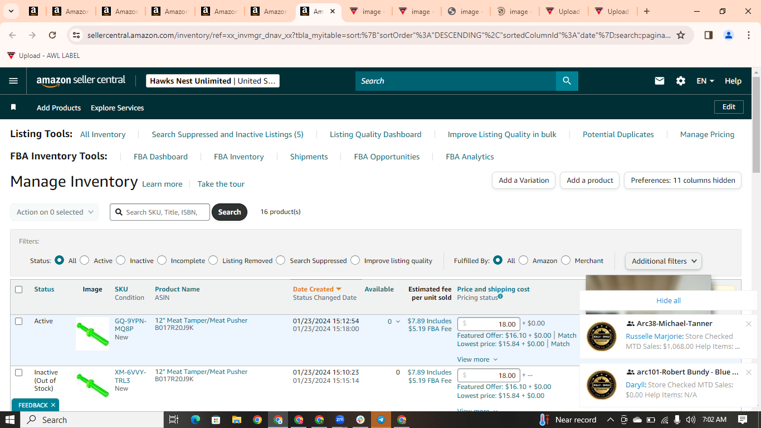Click the Amazon Seller Central logo

pos(81,81)
